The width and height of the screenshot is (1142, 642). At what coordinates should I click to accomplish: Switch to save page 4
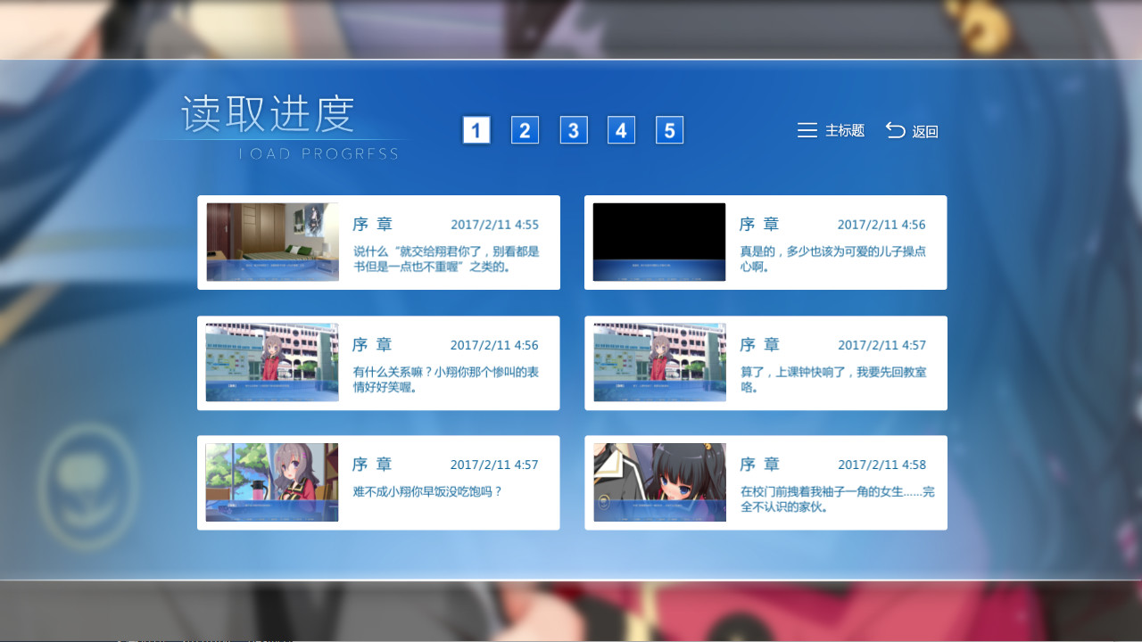coord(621,129)
